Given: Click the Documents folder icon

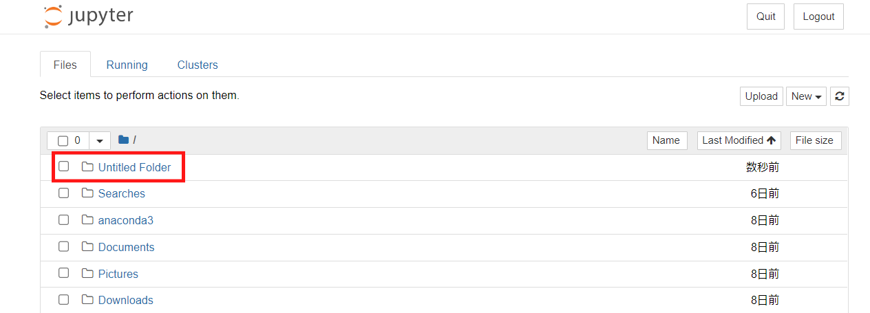Looking at the screenshot, I should point(87,246).
